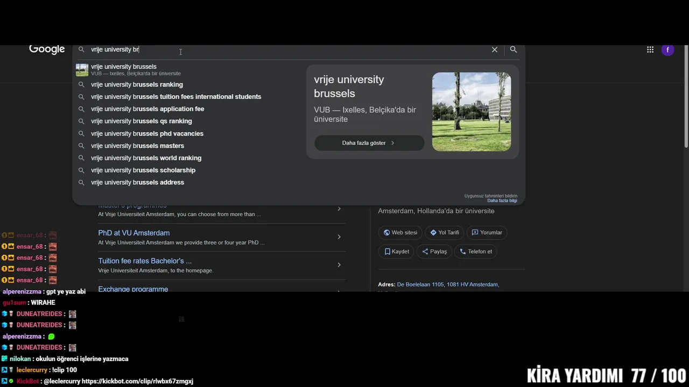Open 'Tuition fee rates Bachelor's' link

tap(145, 261)
